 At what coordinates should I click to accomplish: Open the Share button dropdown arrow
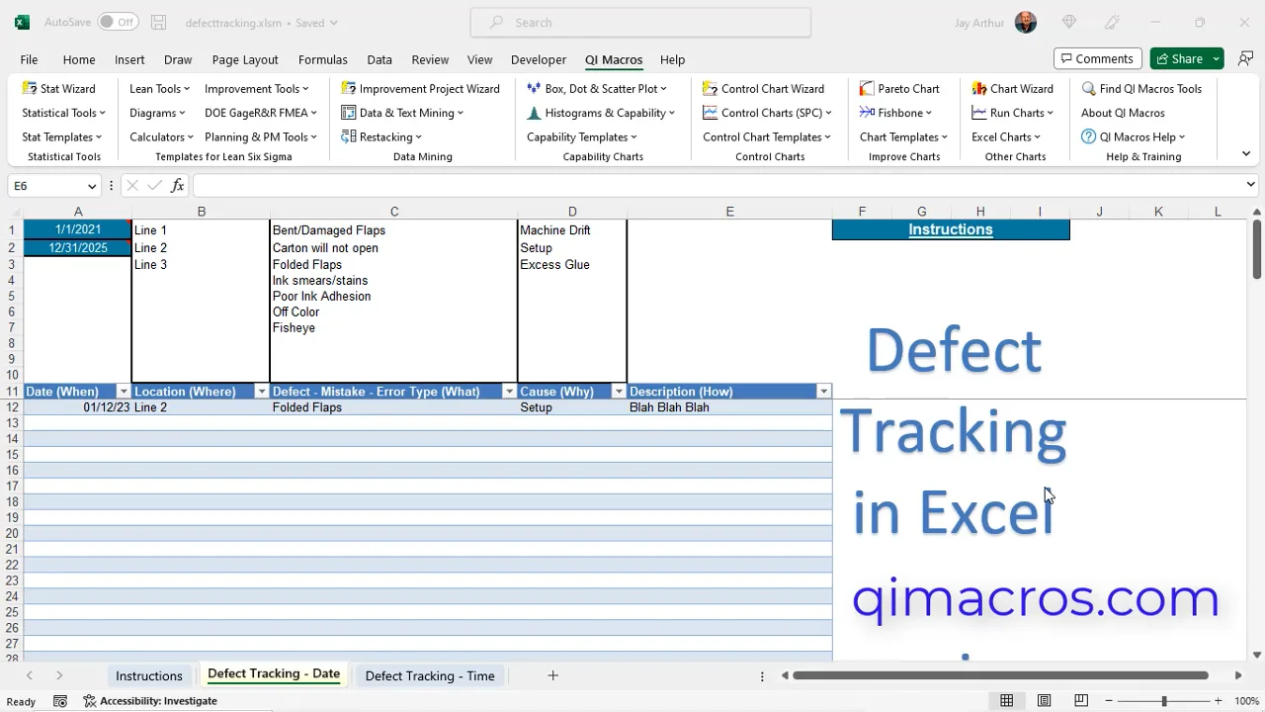click(x=1216, y=59)
